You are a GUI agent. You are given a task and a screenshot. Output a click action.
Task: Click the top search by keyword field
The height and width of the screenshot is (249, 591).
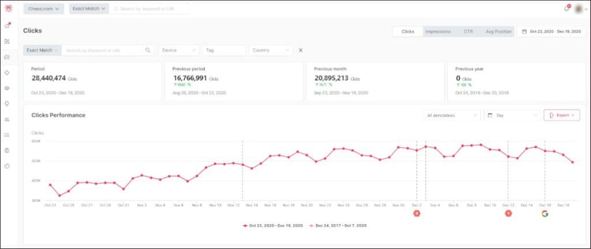tap(149, 9)
